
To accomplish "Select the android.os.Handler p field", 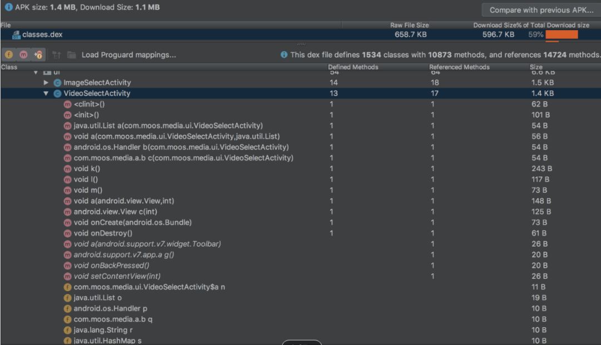I will 300,308.
